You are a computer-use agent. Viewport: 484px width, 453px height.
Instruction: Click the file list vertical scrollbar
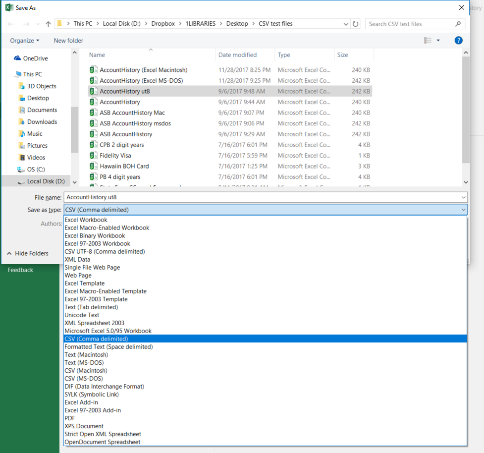(466, 110)
